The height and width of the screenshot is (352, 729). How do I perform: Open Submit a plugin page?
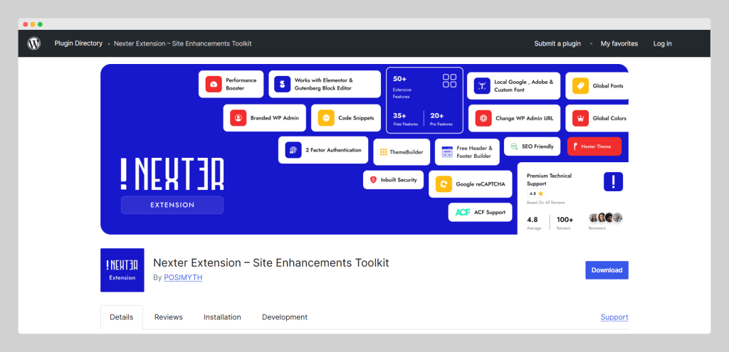[x=557, y=43]
